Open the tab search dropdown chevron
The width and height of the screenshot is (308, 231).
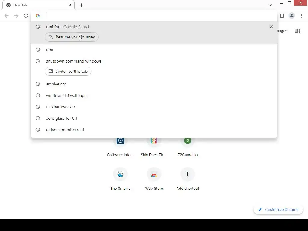[270, 5]
